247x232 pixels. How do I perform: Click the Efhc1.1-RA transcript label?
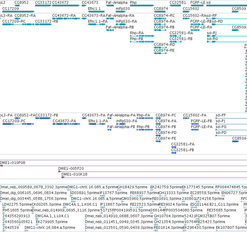coord(98,21)
